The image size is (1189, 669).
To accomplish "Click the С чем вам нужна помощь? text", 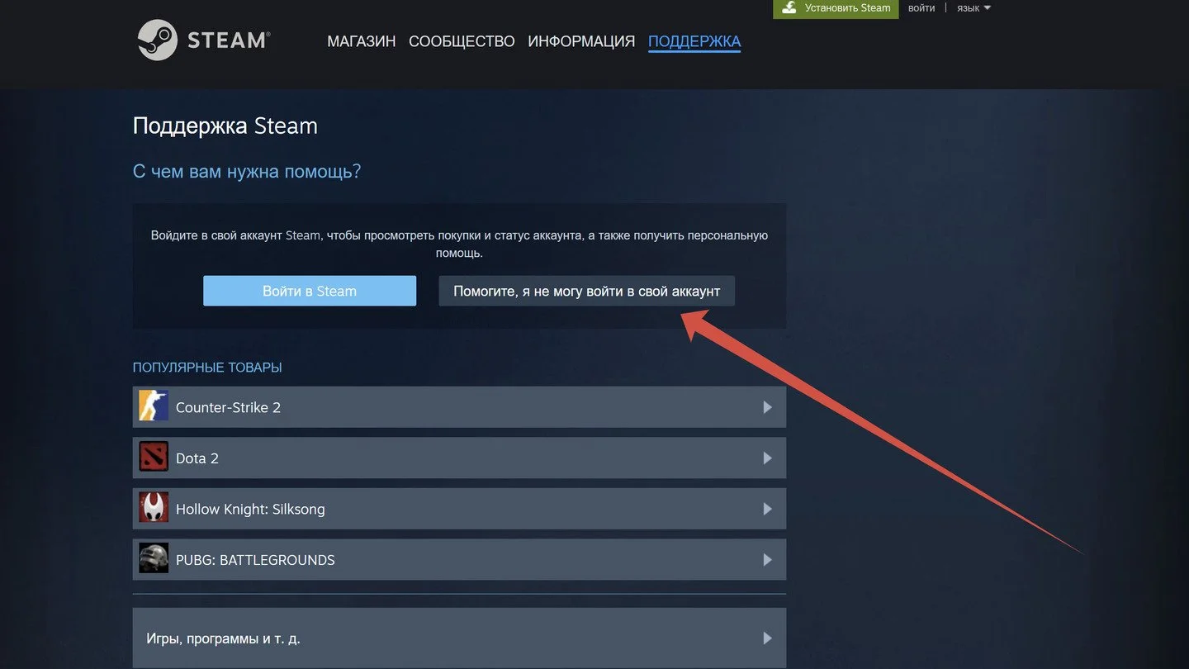I will [x=247, y=172].
